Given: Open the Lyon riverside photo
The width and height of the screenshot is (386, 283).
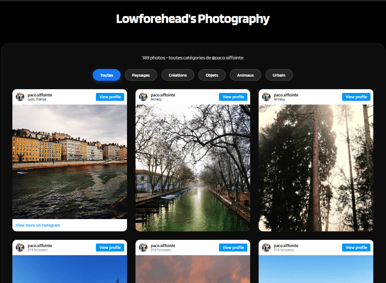Looking at the screenshot, I should [x=69, y=161].
